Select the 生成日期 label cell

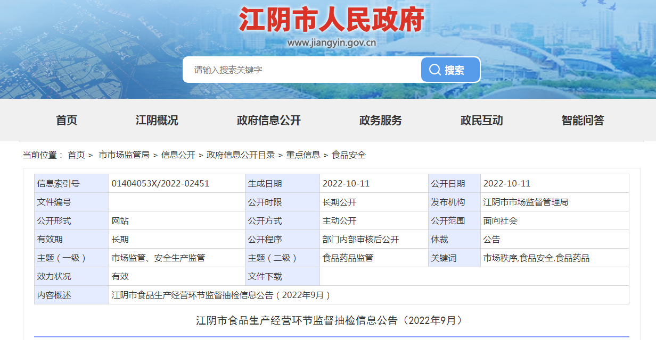click(x=283, y=184)
